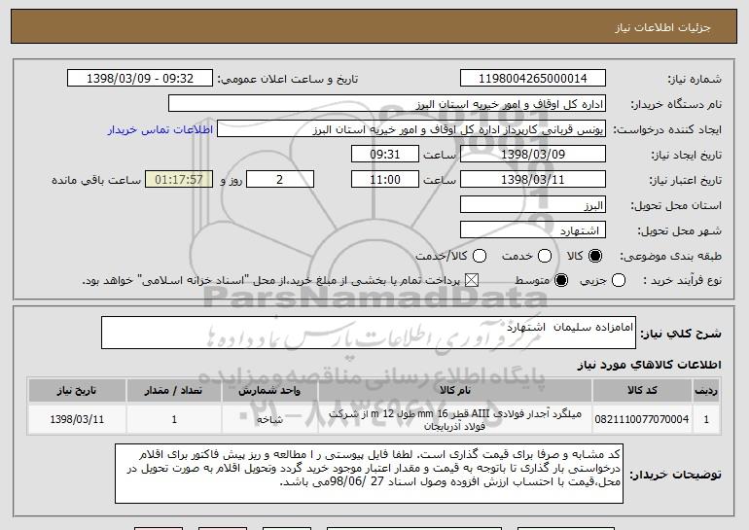This screenshot has width=749, height=530.
Task: Click the واحد شمارش column header
Action: click(269, 391)
